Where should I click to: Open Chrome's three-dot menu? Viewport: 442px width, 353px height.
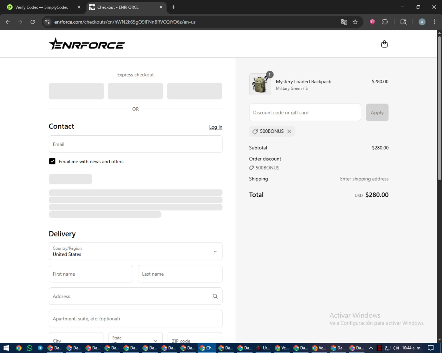click(x=434, y=22)
